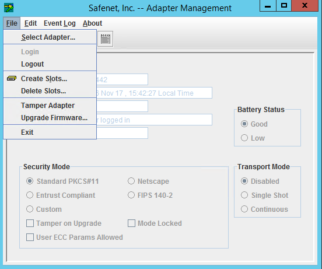Maximize the Adapter Management window
This screenshot has height=269, width=322.
coord(284,6)
